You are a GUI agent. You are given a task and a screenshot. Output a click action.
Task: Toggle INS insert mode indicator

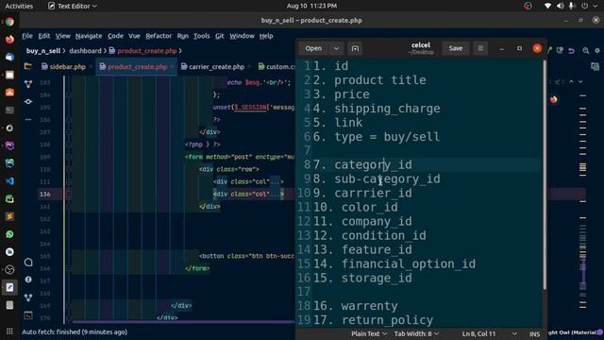(x=534, y=333)
